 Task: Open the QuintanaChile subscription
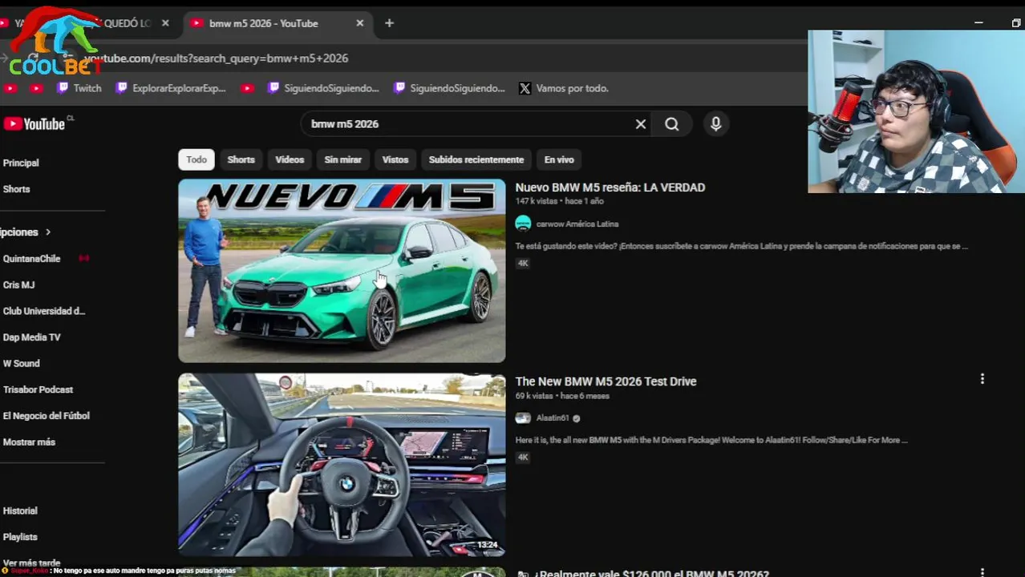(31, 259)
